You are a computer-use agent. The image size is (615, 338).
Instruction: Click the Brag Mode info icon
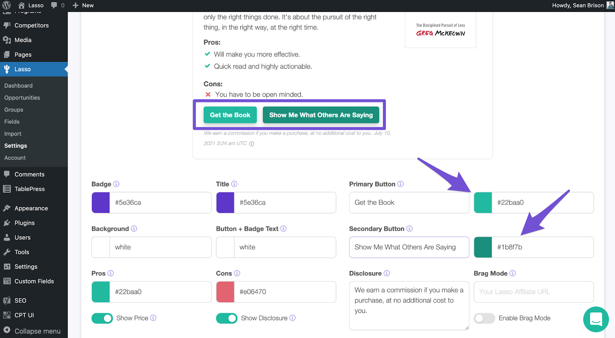513,273
